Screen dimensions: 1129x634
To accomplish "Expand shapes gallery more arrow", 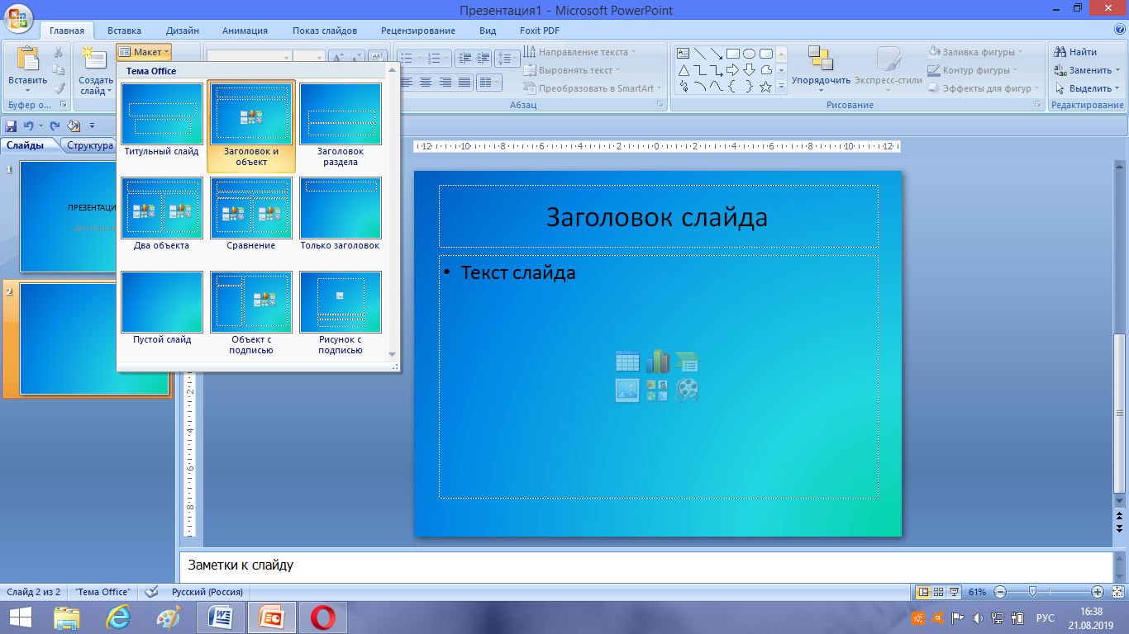I will pos(782,86).
